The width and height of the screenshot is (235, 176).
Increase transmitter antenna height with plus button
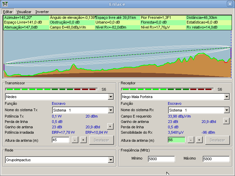pos(83,140)
